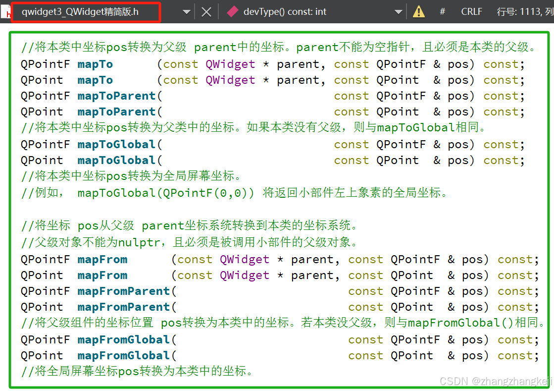Viewport: 554px width, 391px height.
Task: Click mapToParent in the QPoint declaration
Action: tap(116, 112)
